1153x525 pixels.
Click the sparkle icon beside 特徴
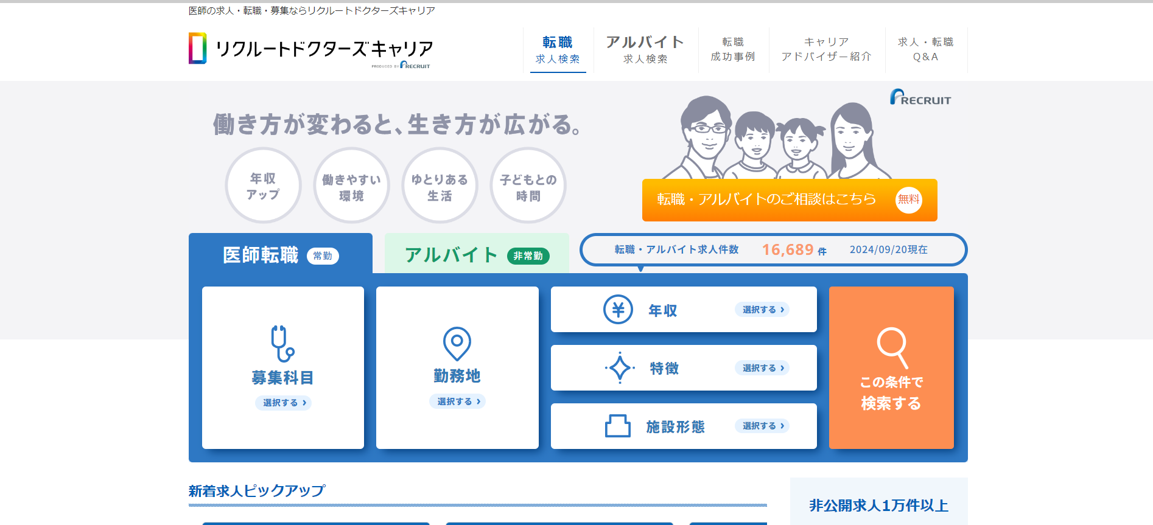point(620,368)
